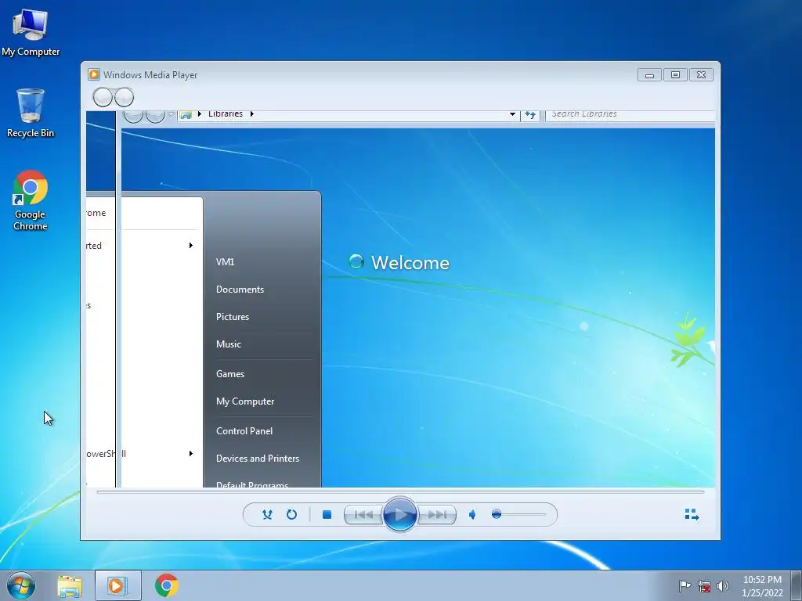Click the Welcome text in video

click(x=410, y=263)
